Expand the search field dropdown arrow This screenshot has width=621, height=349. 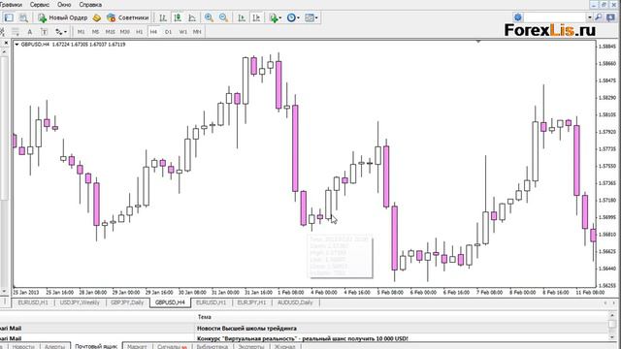pos(590,17)
